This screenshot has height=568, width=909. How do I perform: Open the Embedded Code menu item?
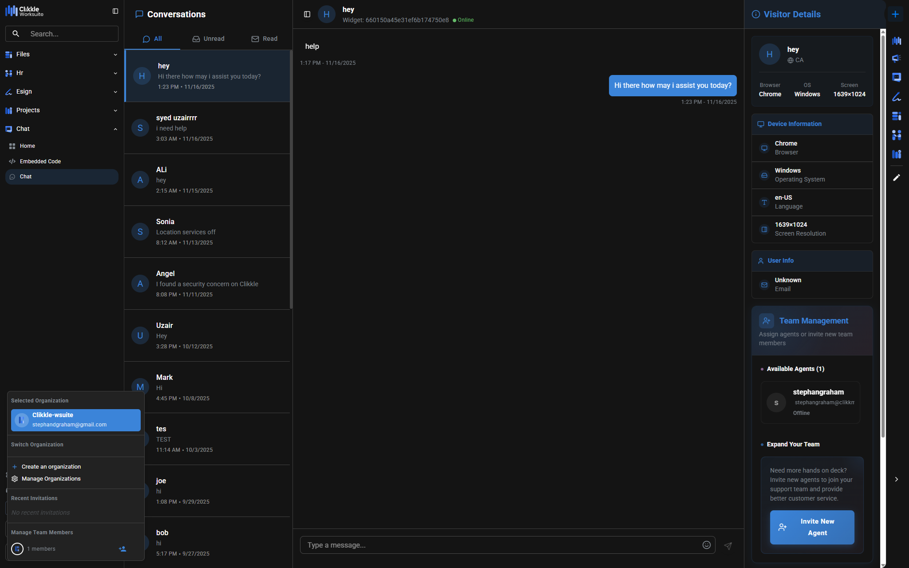click(40, 162)
